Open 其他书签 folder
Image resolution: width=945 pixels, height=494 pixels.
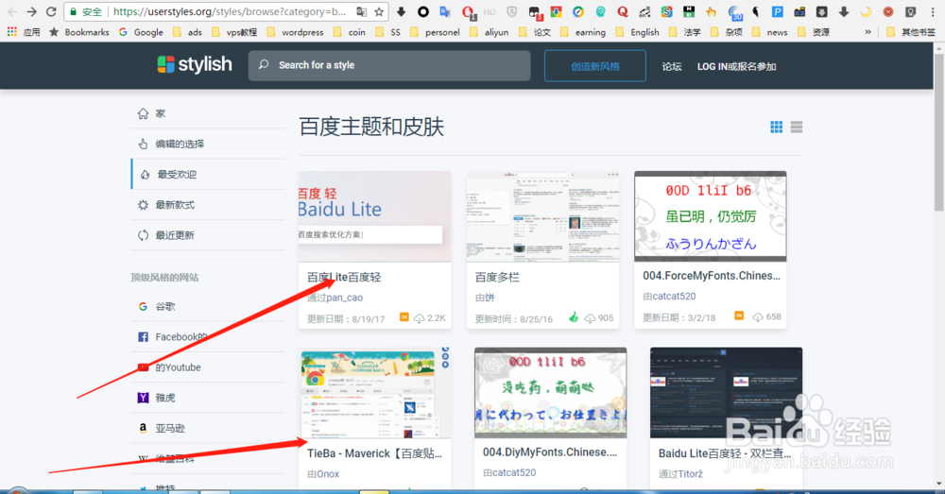911,32
